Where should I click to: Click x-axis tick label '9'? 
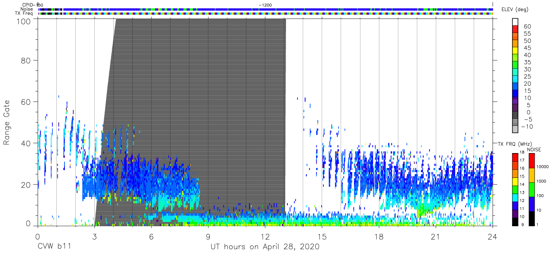click(208, 237)
